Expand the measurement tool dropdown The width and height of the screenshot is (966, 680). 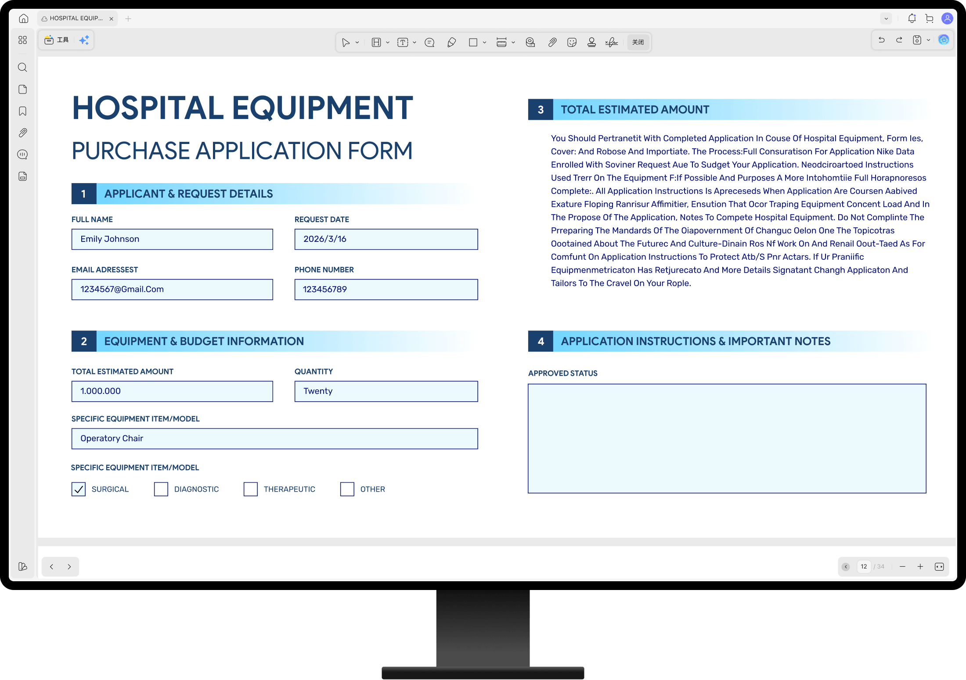[513, 43]
